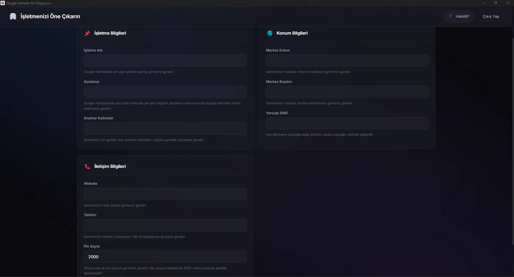Focus the İşletme Adı input field

point(165,61)
